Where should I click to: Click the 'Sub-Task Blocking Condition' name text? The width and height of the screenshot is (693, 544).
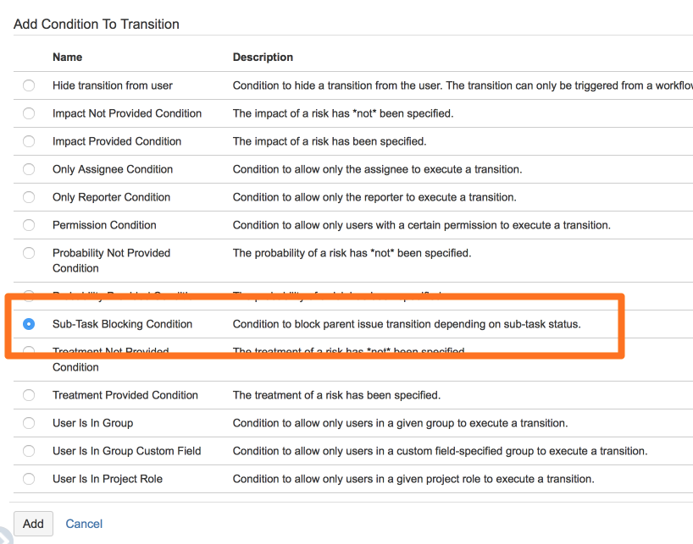(x=123, y=324)
